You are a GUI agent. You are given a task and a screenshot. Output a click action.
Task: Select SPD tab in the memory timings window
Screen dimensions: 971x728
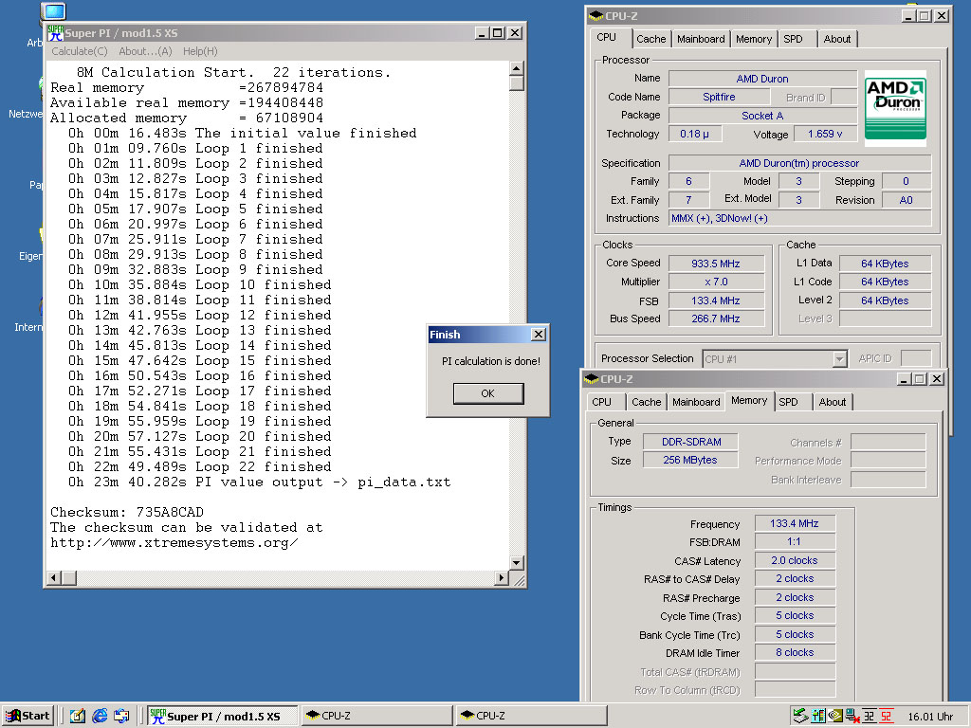tap(788, 402)
